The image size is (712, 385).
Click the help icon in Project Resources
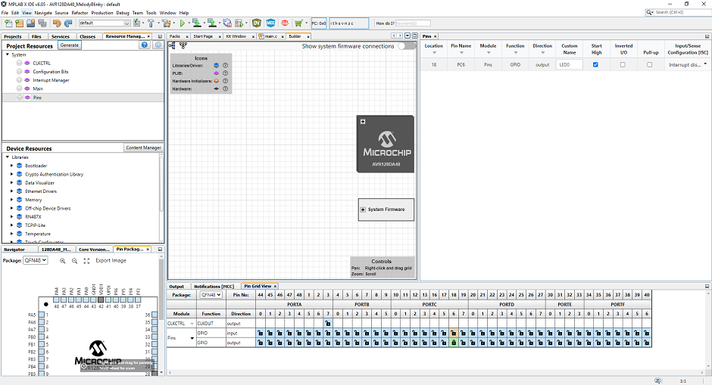145,45
